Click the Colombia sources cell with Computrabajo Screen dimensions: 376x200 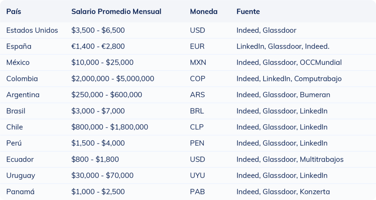pyautogui.click(x=289, y=79)
